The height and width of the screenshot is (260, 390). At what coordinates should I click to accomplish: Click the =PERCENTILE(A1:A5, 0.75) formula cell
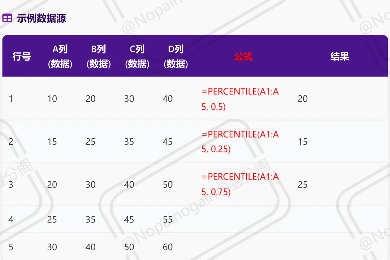240,184
